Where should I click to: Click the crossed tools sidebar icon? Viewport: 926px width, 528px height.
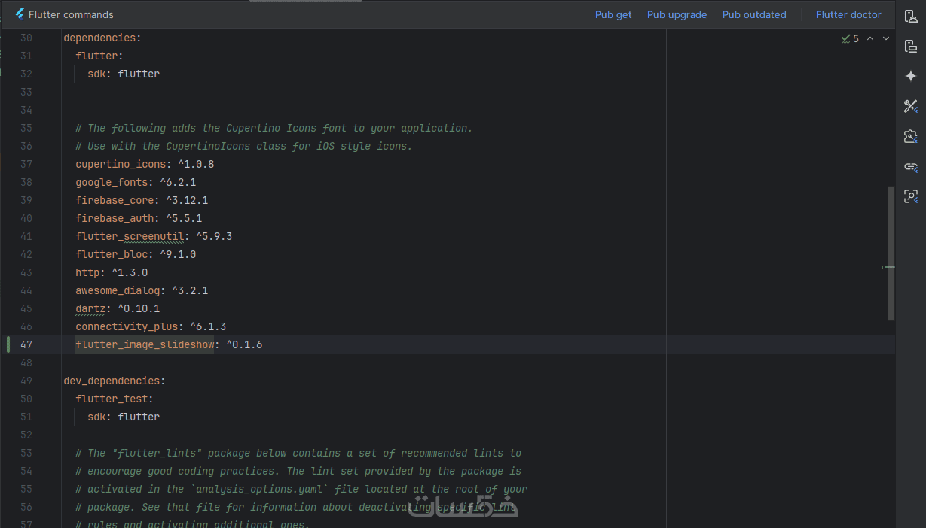click(x=910, y=106)
